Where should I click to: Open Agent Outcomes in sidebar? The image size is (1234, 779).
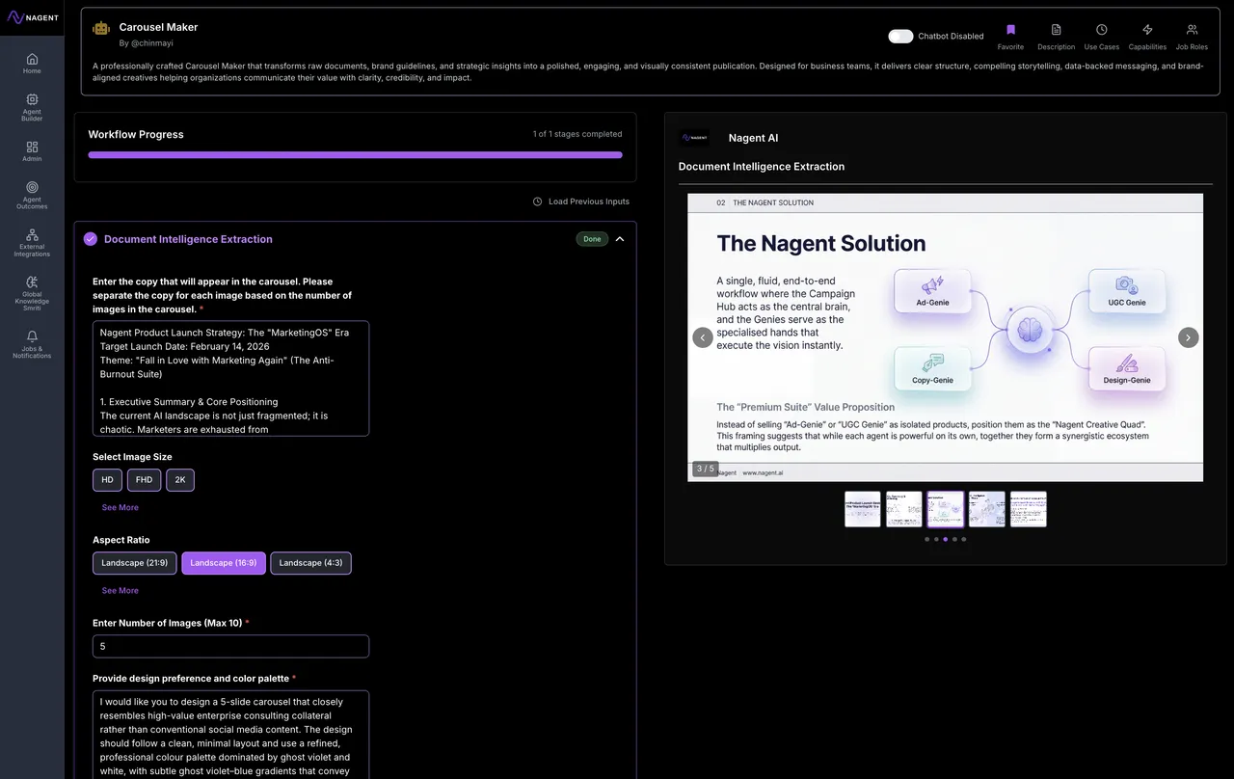point(32,195)
